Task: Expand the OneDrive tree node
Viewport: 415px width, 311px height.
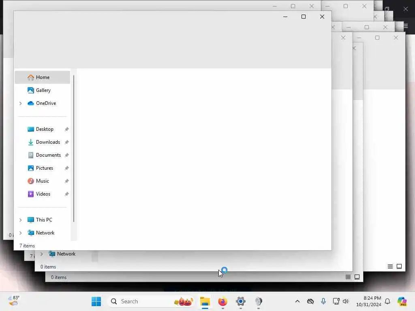Action: click(x=20, y=103)
